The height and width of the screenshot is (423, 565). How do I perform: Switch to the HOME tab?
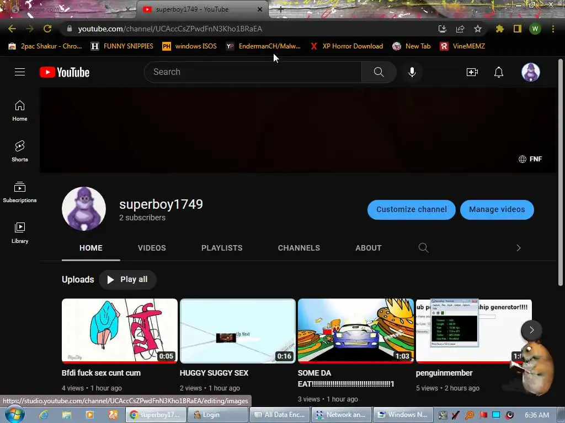pos(91,248)
